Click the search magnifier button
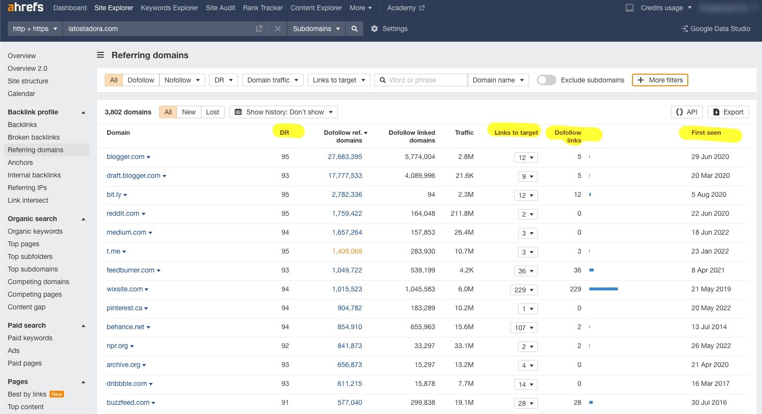762x414 pixels. (x=355, y=29)
